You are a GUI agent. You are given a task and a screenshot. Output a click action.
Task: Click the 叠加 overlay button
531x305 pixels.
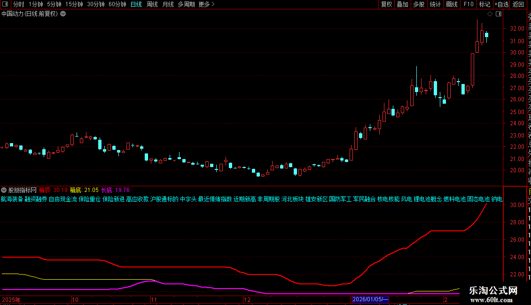point(402,4)
